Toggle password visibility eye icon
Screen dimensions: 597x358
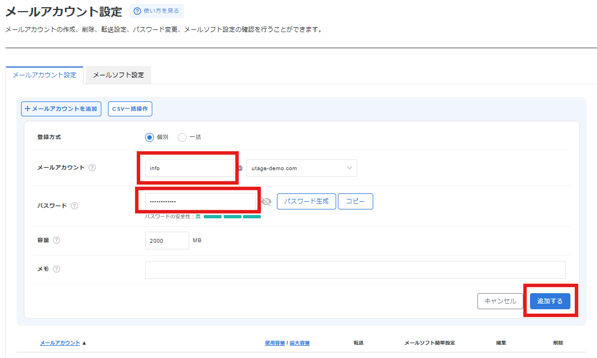[266, 202]
